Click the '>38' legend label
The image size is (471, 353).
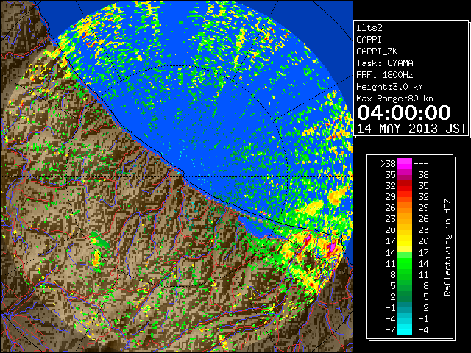point(388,164)
